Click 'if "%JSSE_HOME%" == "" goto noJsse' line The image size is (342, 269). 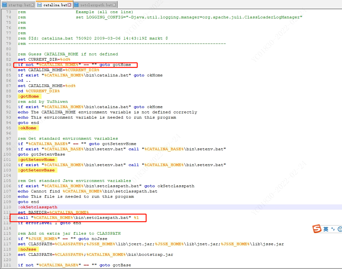[x=62, y=239]
